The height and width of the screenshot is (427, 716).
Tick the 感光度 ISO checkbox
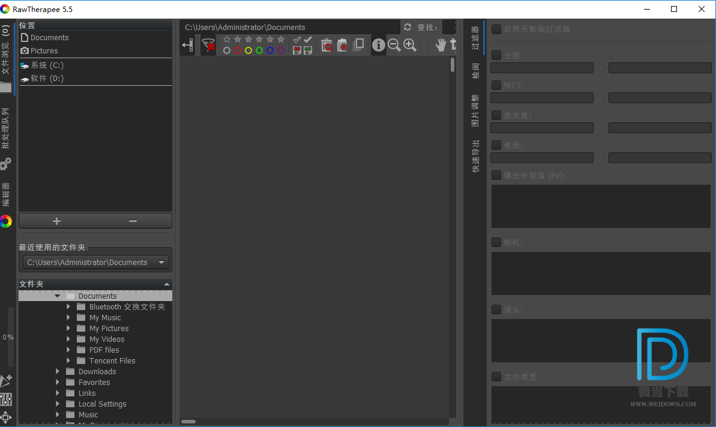[496, 115]
